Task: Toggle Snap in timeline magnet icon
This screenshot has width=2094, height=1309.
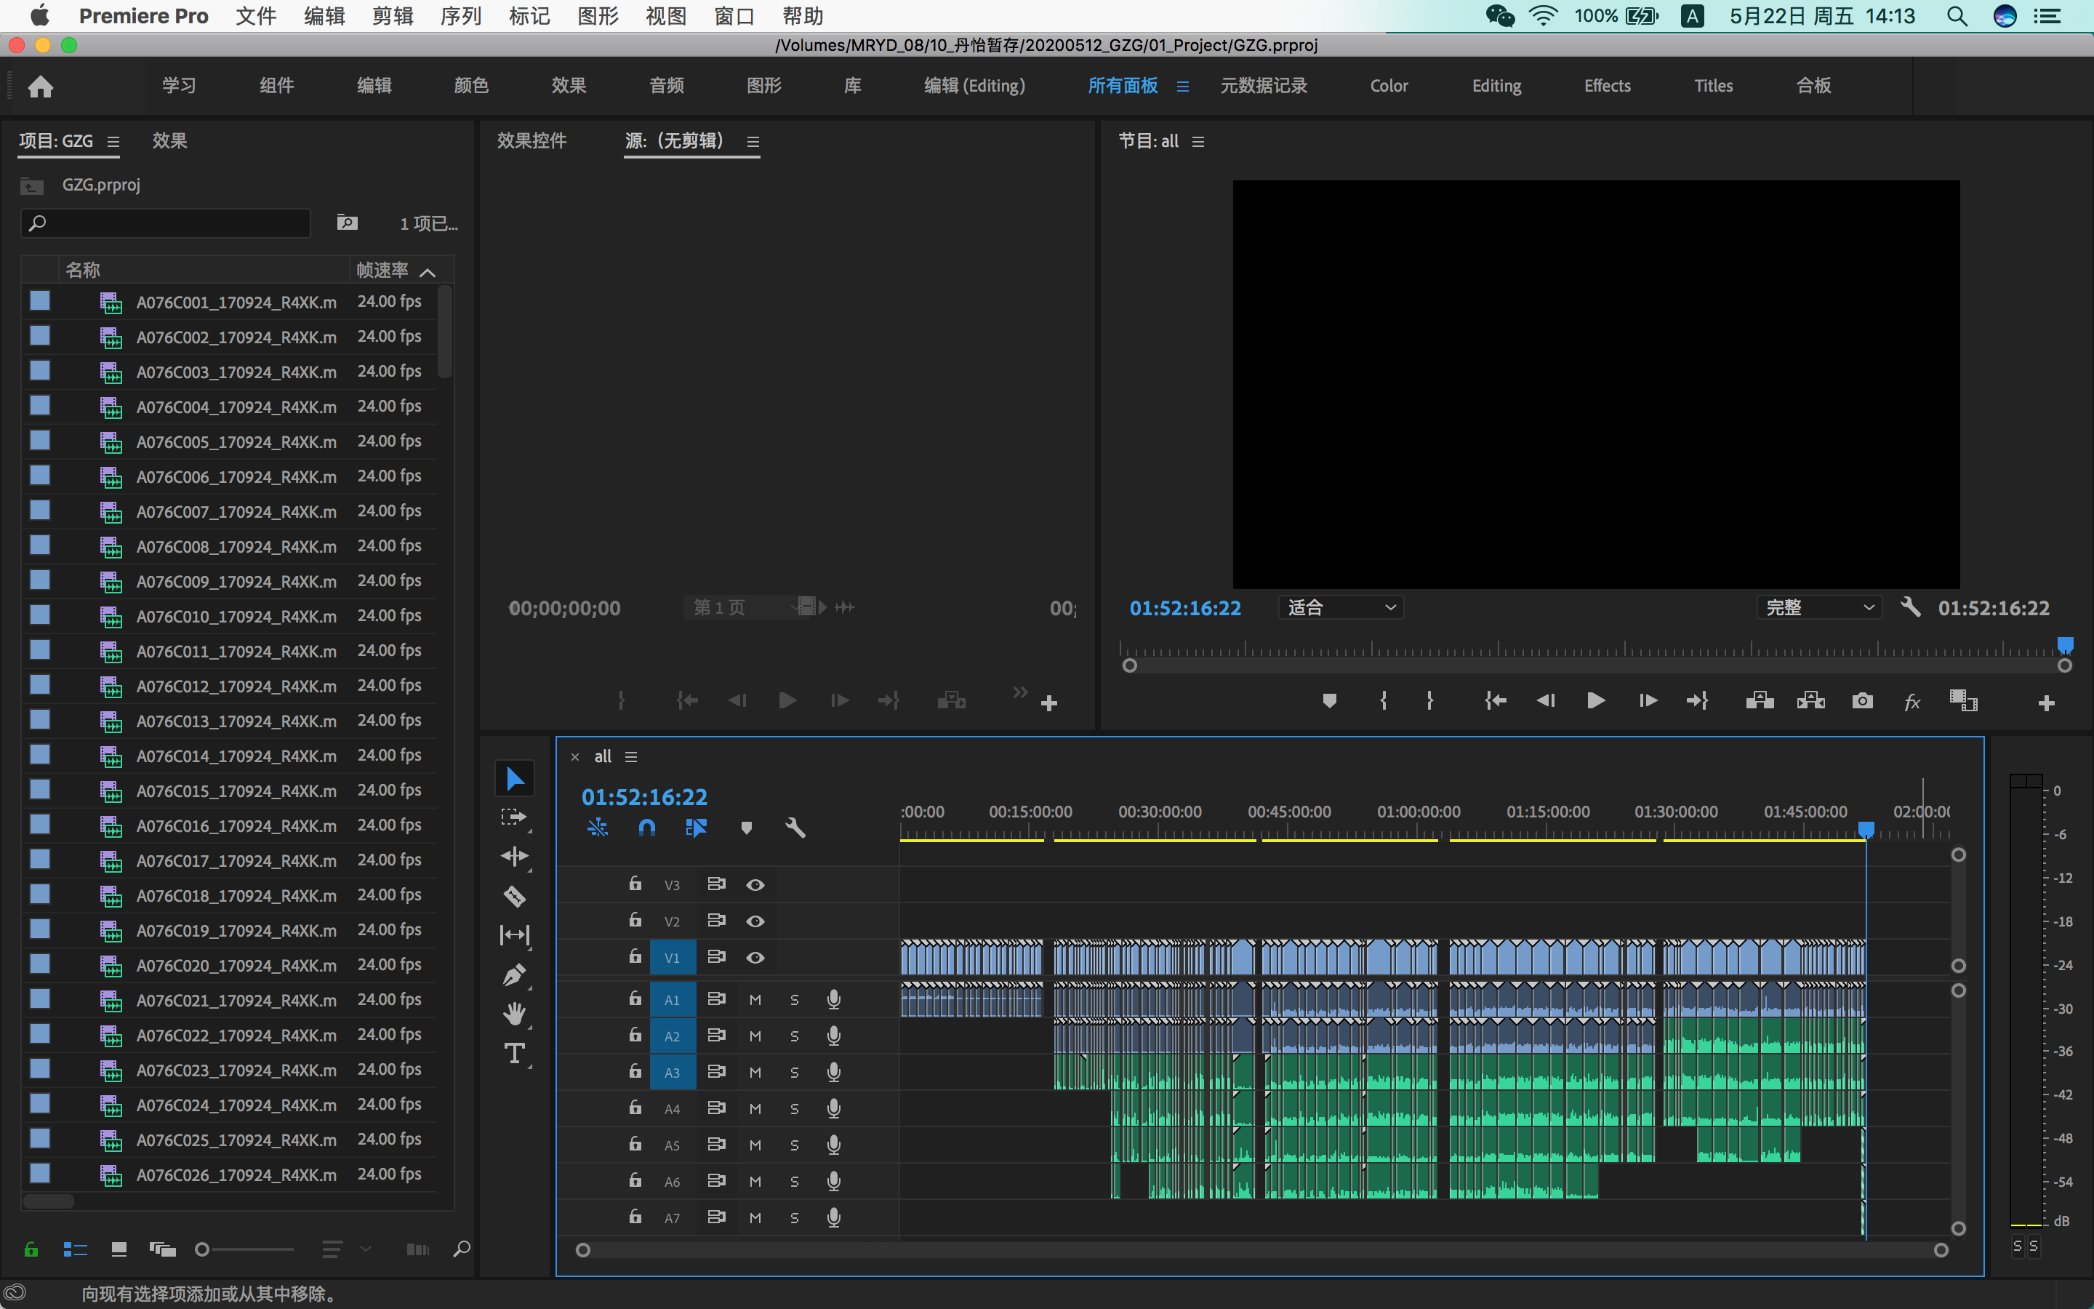Action: coord(646,828)
